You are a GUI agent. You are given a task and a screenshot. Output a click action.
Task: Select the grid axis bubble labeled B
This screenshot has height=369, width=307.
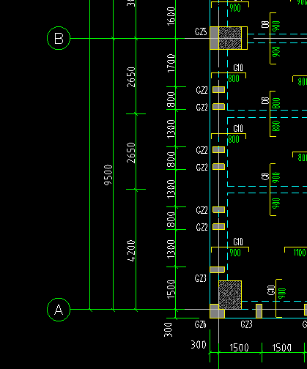[x=59, y=38]
